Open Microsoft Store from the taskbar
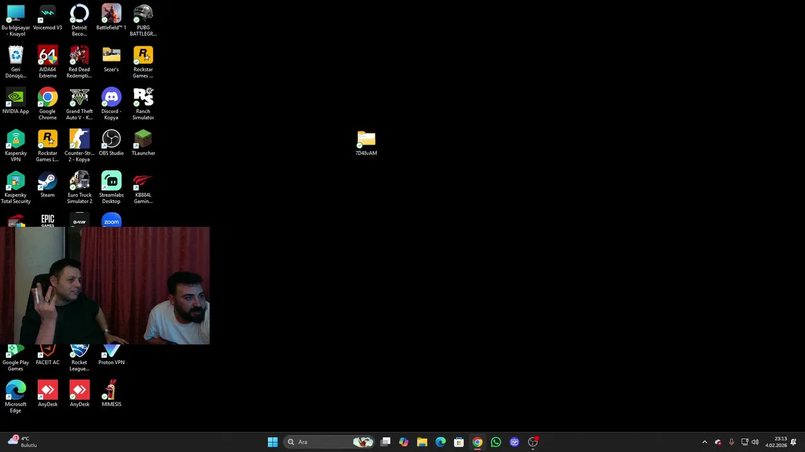The image size is (805, 452). [x=459, y=442]
